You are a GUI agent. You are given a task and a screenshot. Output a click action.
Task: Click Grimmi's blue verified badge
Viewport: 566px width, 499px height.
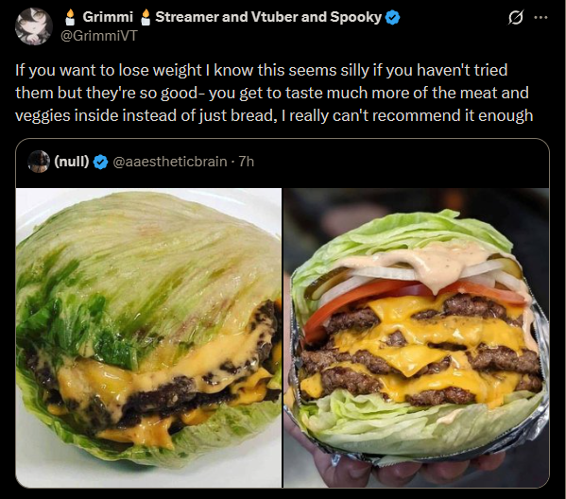393,17
